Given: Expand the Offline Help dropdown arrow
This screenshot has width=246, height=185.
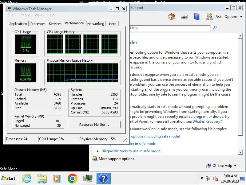Looking at the screenshot, I should tap(235, 166).
